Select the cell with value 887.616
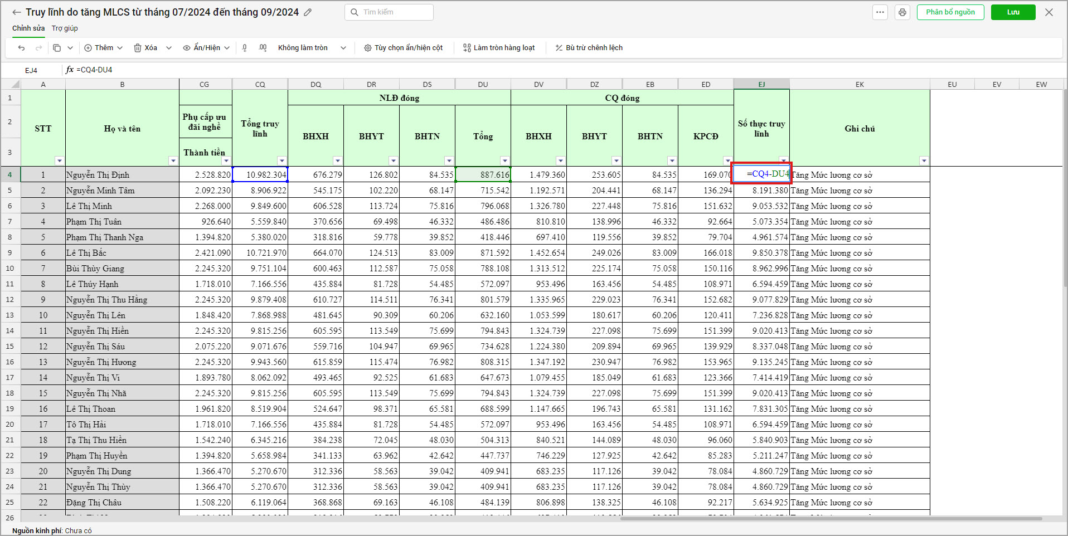Screen dimensions: 1068x536 click(483, 175)
